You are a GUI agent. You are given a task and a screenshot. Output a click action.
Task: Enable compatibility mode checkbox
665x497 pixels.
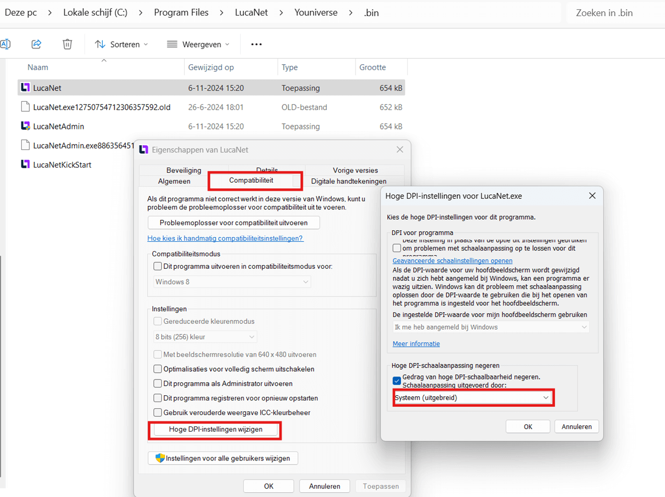tap(158, 266)
